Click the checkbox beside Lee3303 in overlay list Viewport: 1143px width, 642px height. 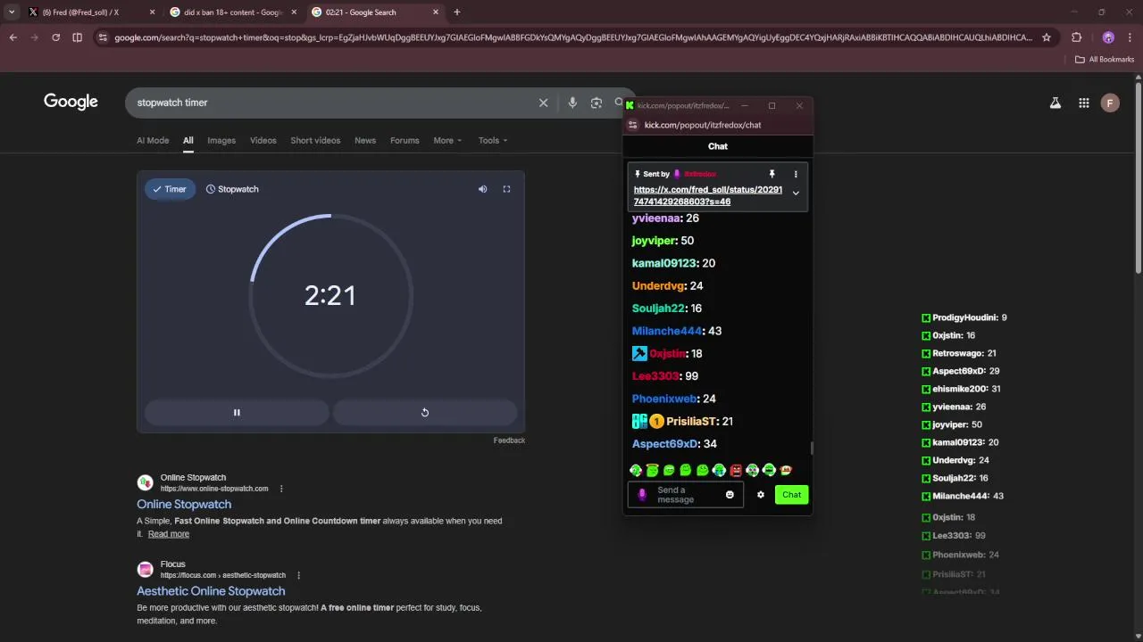[926, 536]
